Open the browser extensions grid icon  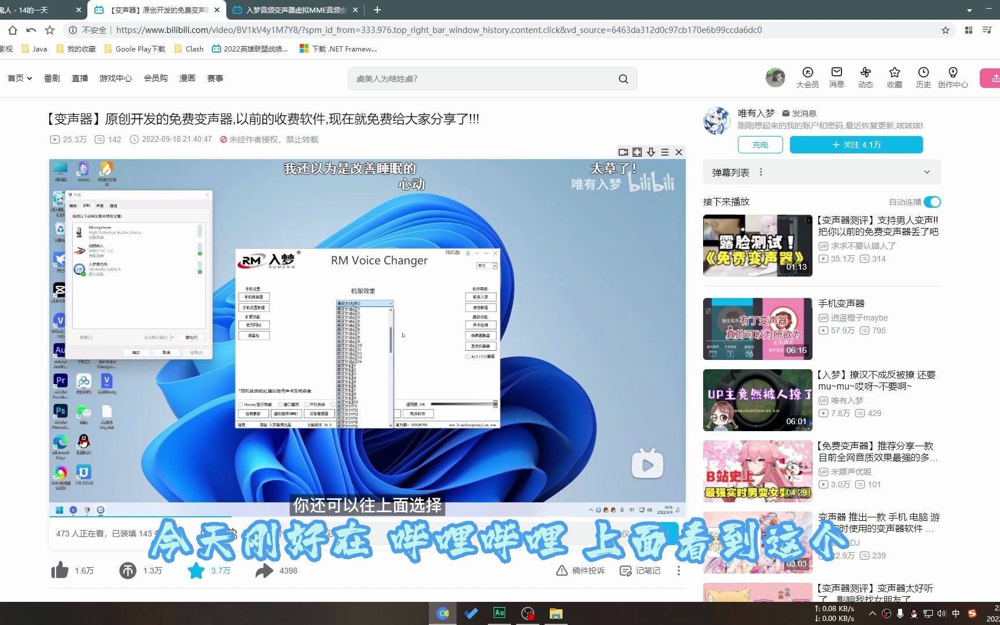(x=969, y=30)
